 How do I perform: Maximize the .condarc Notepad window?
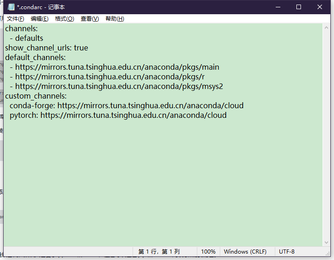[299, 7]
